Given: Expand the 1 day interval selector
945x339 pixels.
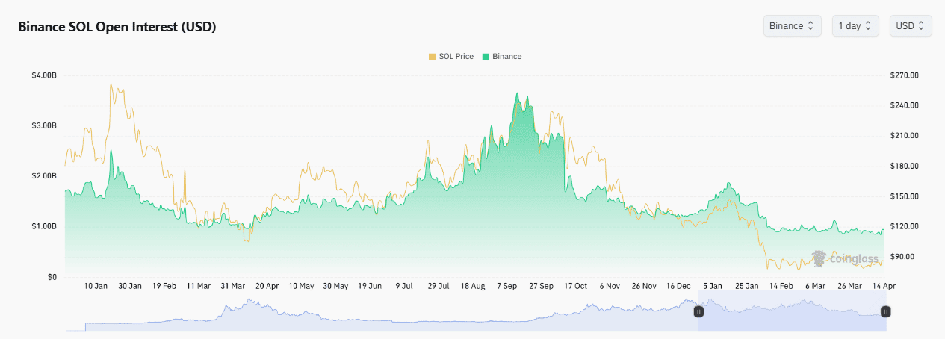Looking at the screenshot, I should (x=855, y=26).
